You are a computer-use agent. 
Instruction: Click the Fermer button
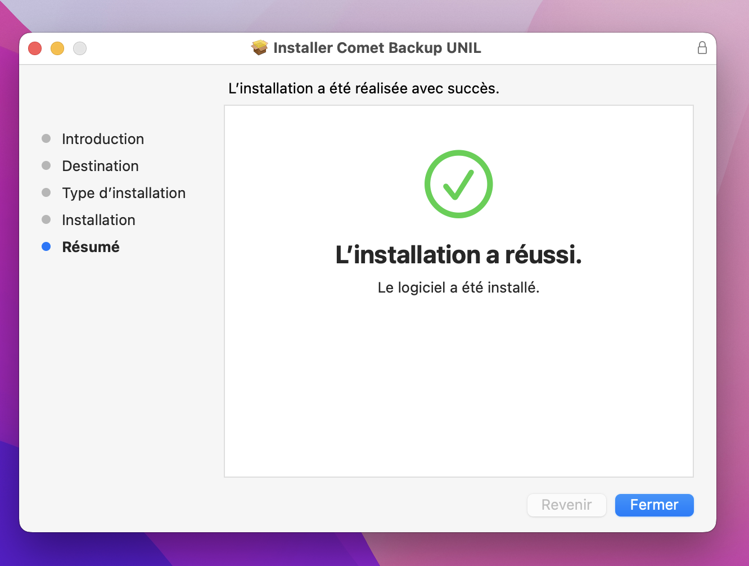pyautogui.click(x=654, y=505)
